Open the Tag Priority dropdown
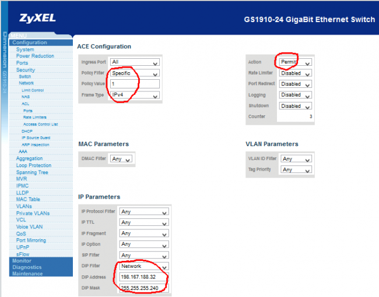This screenshot has width=379, height=297. pyautogui.click(x=296, y=169)
